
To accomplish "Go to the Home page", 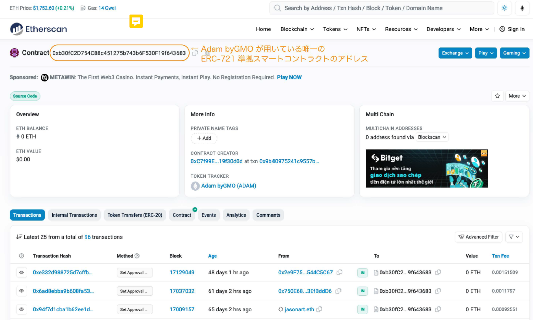I will tap(263, 29).
